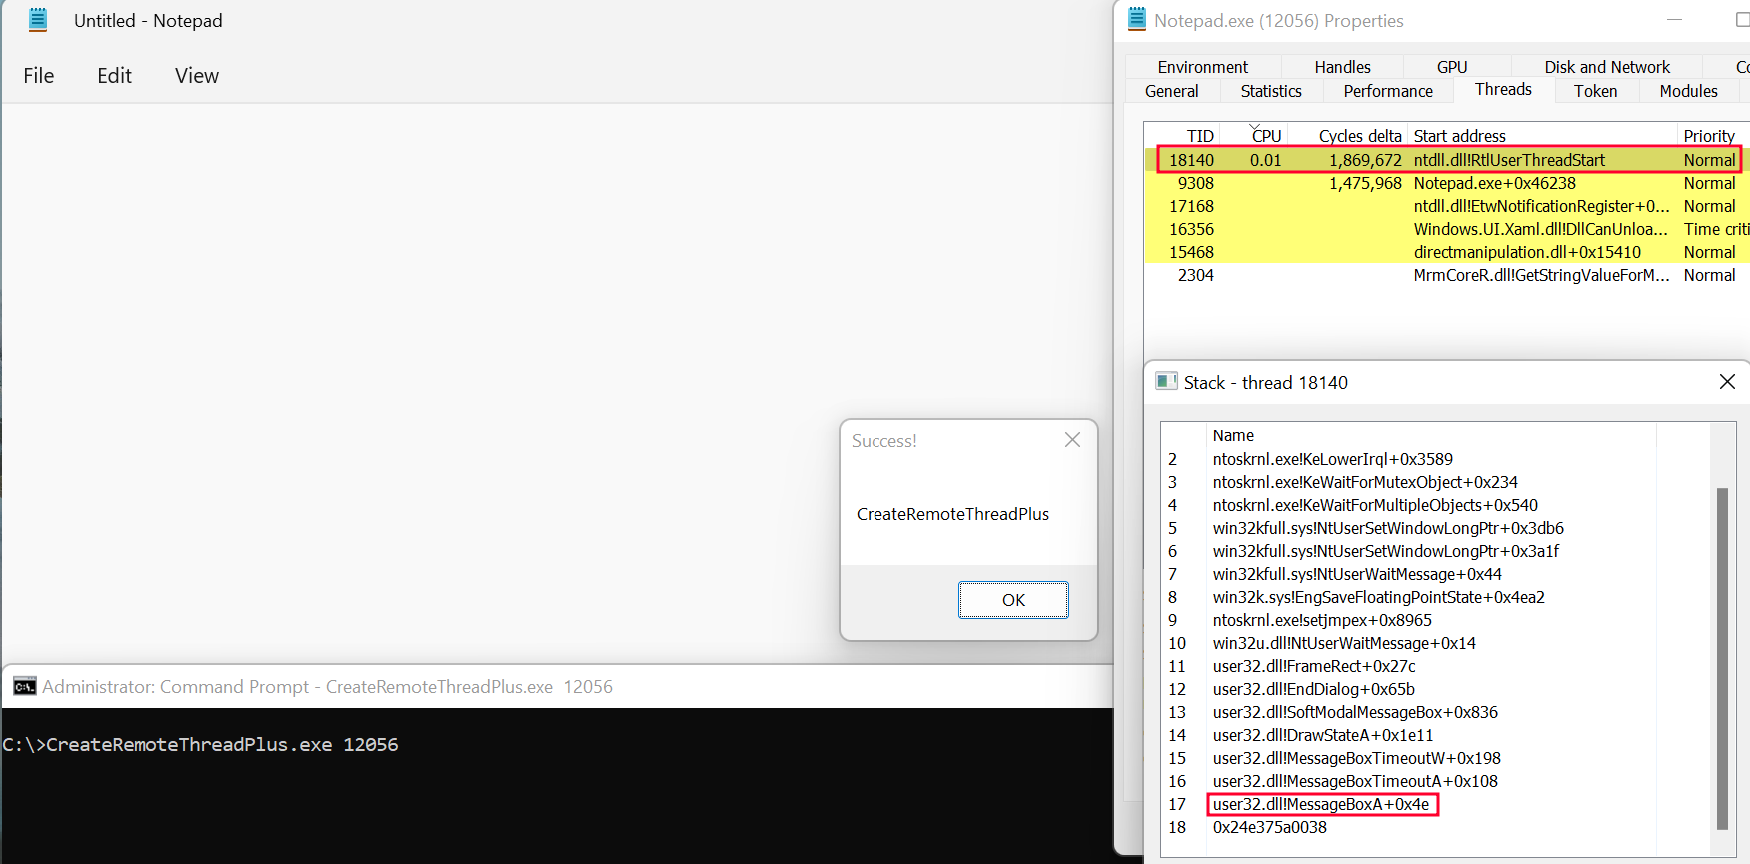
Task: Switch to the General tab
Action: 1172,91
